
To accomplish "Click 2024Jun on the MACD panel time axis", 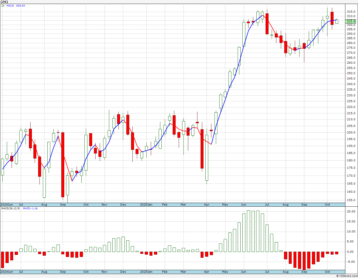I will coord(7,272).
